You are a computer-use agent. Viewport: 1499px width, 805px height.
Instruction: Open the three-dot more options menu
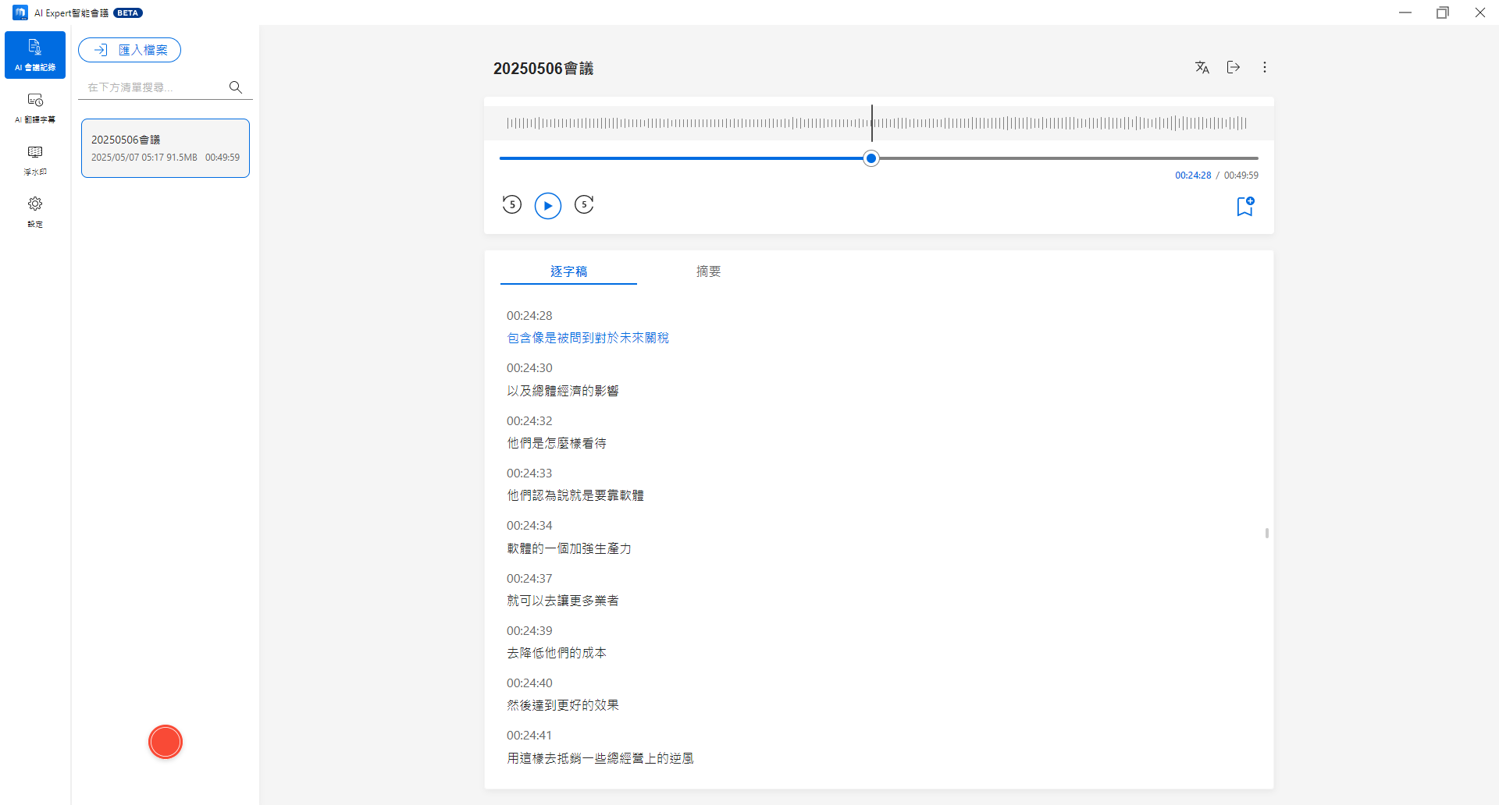tap(1265, 68)
